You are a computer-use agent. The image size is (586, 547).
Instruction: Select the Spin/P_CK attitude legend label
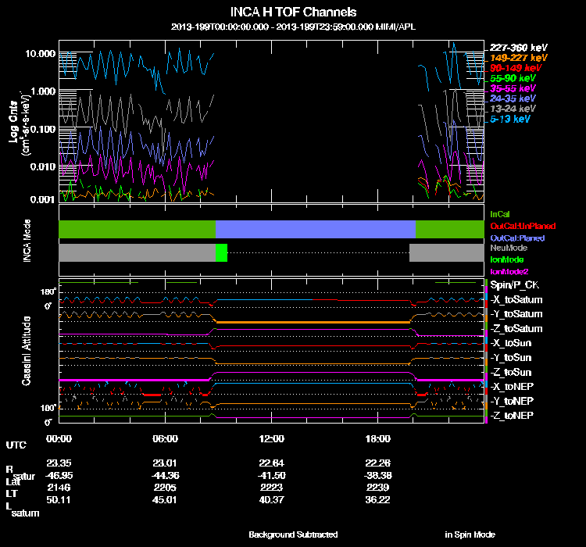point(515,285)
